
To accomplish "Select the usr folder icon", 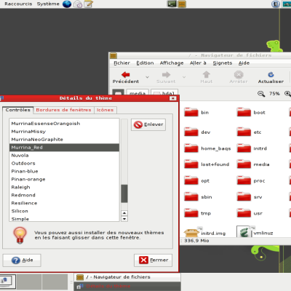I will pos(244,213).
